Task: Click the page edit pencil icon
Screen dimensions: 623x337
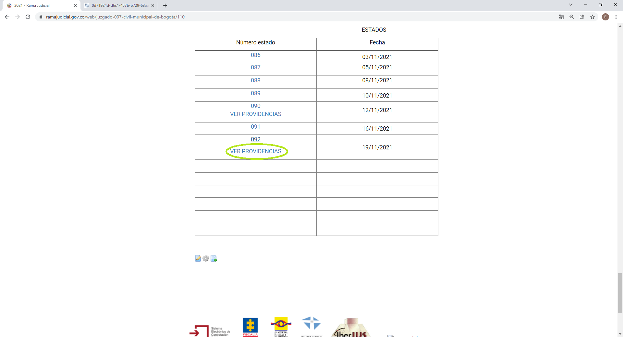Action: (x=198, y=258)
